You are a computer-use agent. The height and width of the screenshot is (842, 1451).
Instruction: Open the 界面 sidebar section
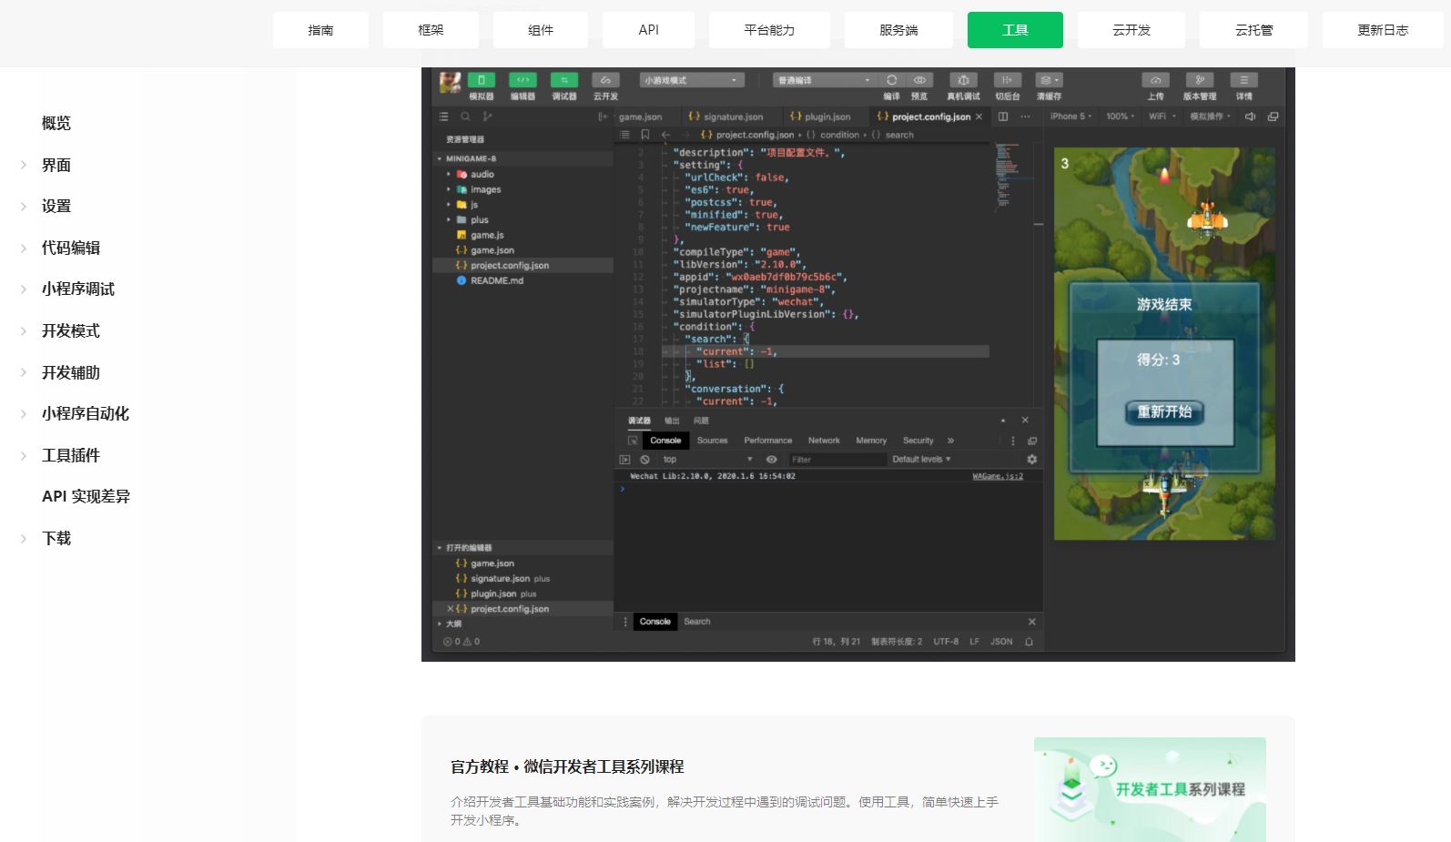point(56,165)
